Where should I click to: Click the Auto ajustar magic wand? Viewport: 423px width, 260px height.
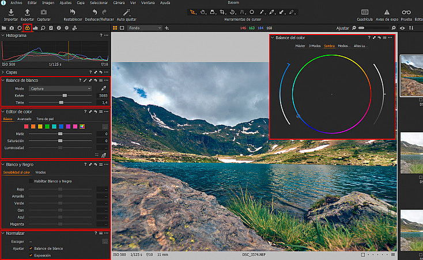(126, 12)
